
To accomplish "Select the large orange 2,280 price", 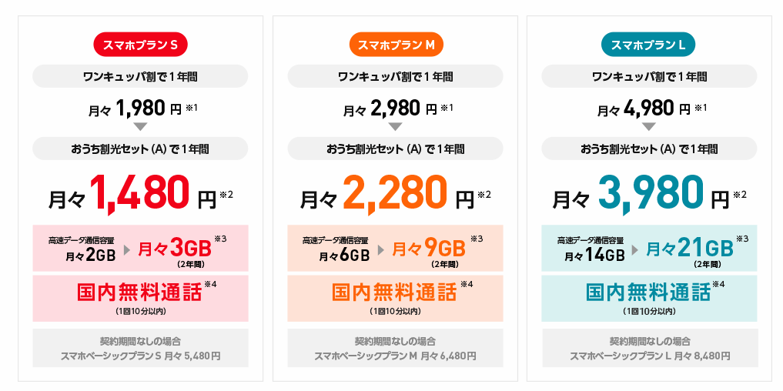I will point(396,194).
